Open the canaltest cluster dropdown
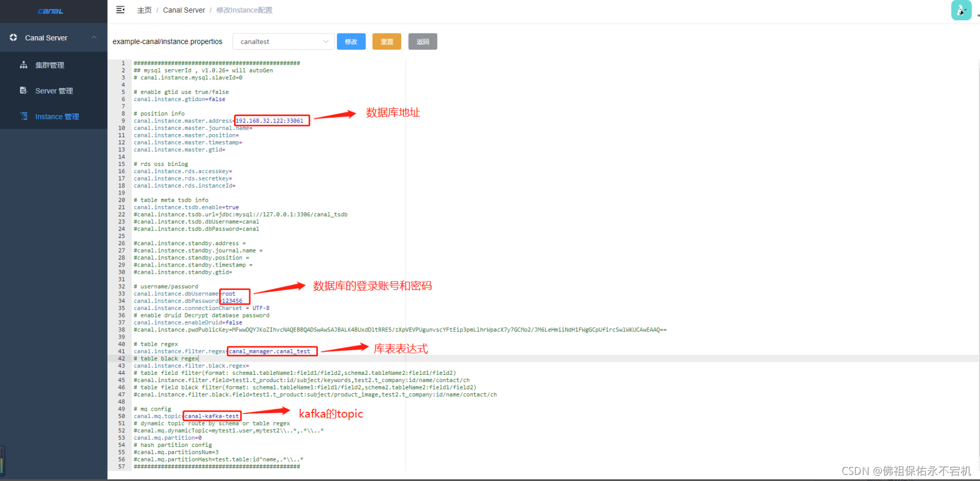This screenshot has width=980, height=481. coord(283,41)
